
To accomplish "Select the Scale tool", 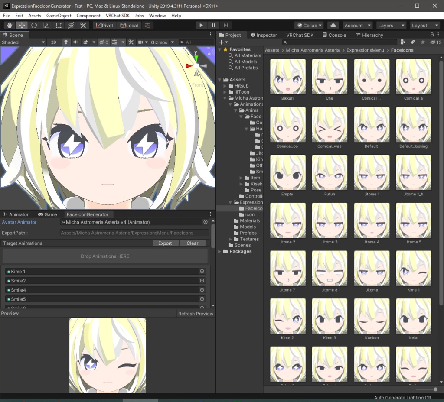I will (46, 26).
